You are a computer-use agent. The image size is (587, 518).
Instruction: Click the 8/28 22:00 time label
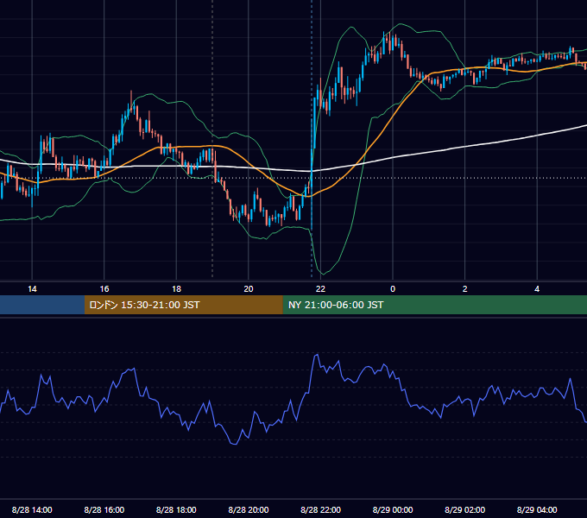click(320, 509)
